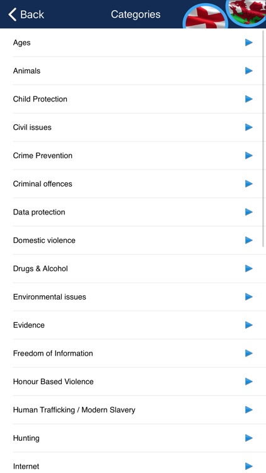Expand Data protection via its arrow
This screenshot has width=266, height=473.
[x=249, y=212]
